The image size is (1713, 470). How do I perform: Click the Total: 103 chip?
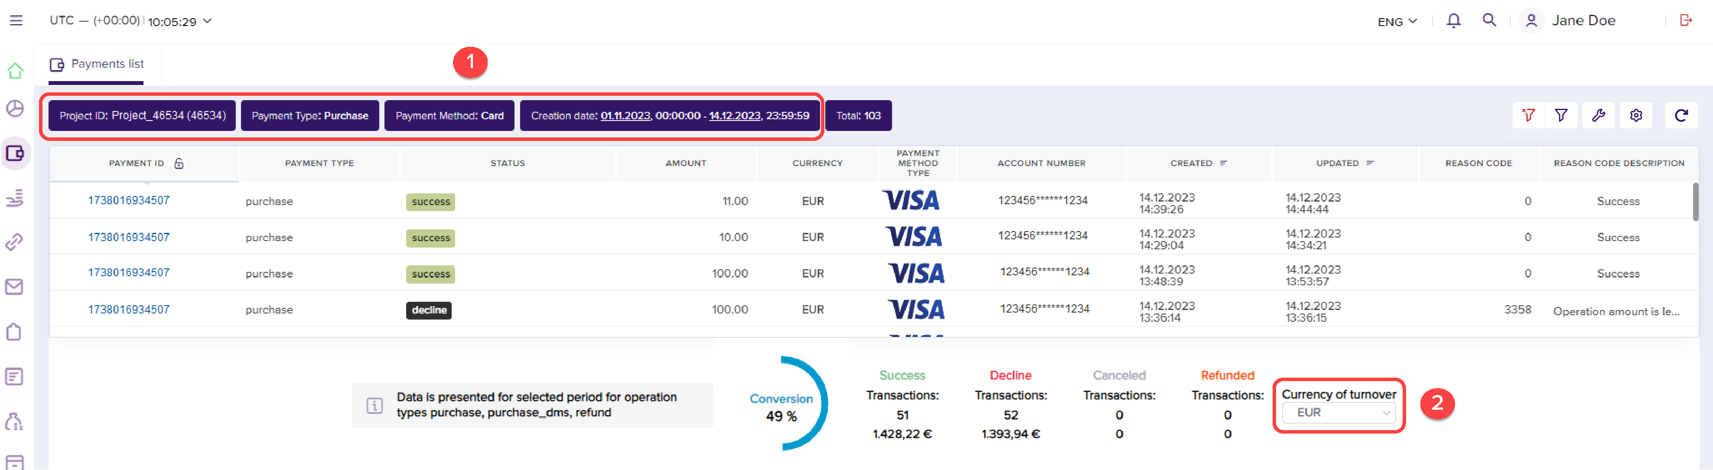[x=858, y=116]
